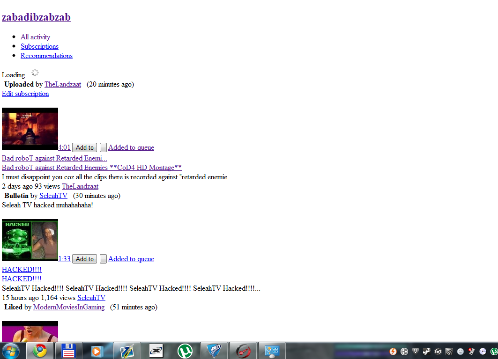This screenshot has height=359, width=498.
Task: Click the Windows Start orb
Action: pyautogui.click(x=10, y=352)
